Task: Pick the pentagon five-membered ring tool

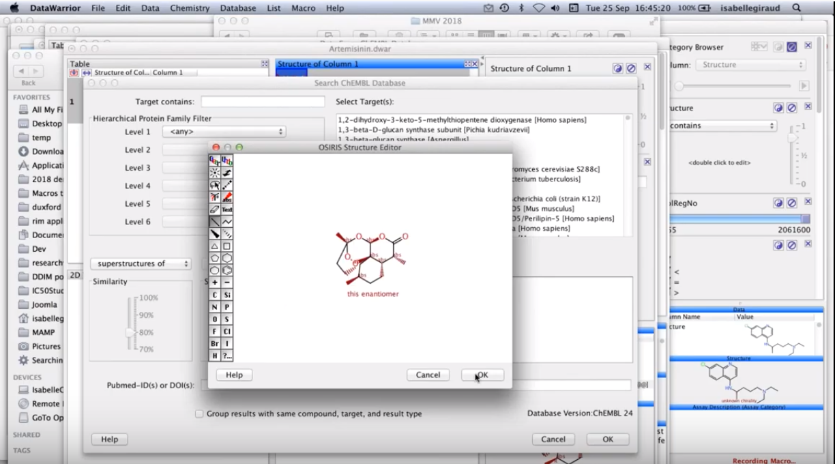Action: click(214, 258)
